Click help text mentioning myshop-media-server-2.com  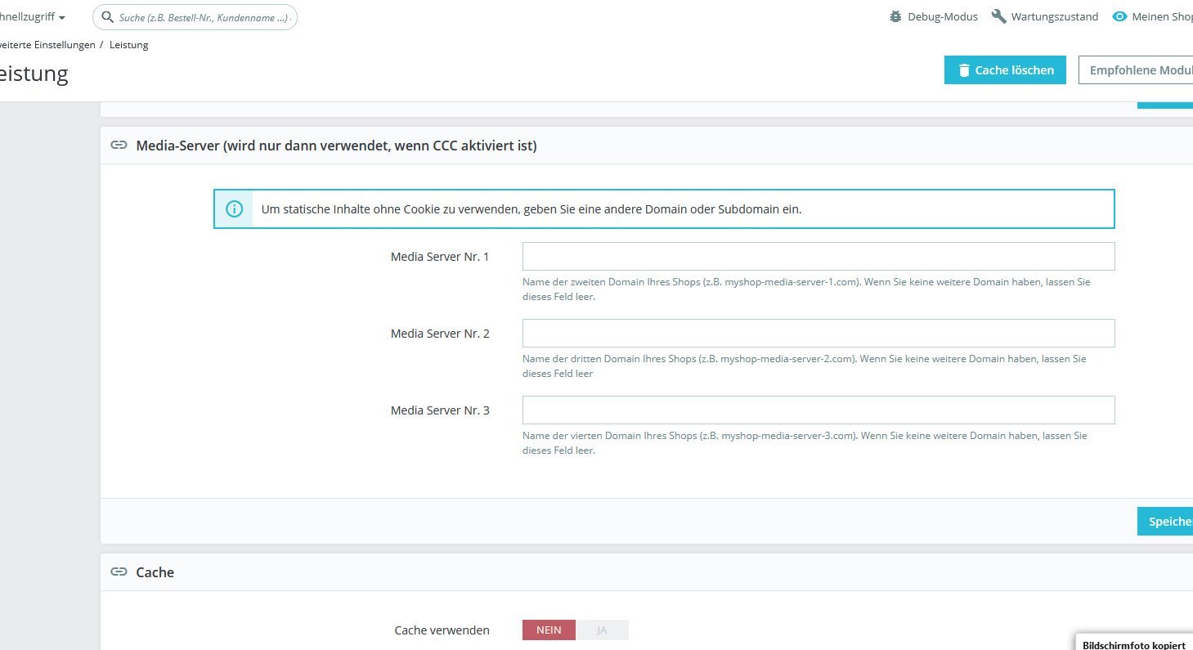pyautogui.click(x=805, y=366)
